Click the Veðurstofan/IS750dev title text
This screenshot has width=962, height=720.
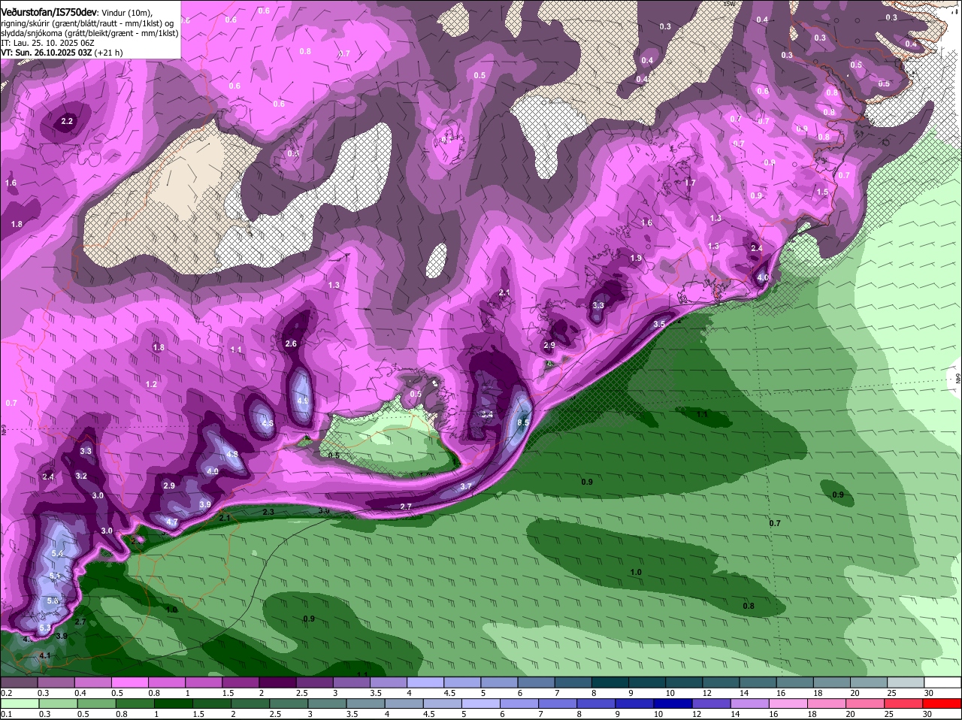pos(48,13)
